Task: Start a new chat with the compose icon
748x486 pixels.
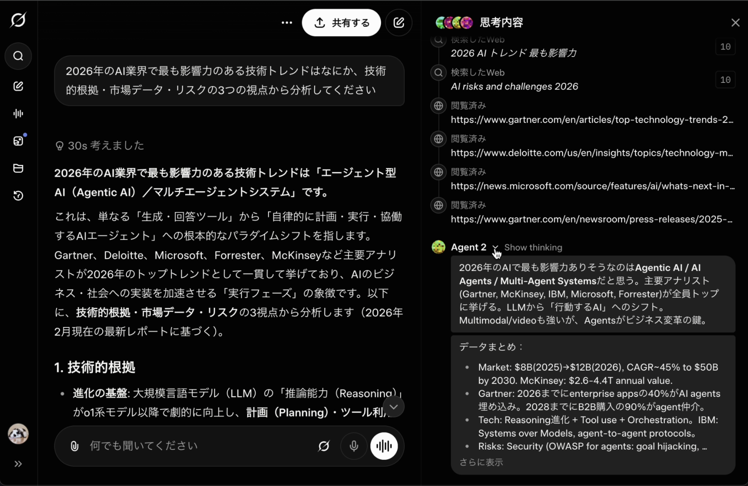Action: (x=18, y=86)
